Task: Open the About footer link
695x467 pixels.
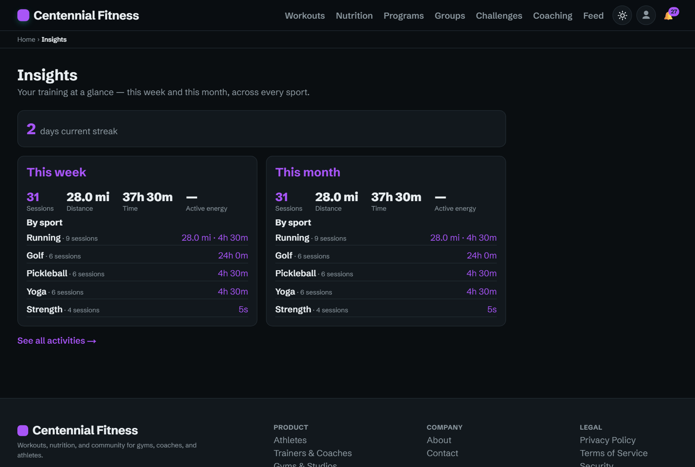Action: [439, 440]
